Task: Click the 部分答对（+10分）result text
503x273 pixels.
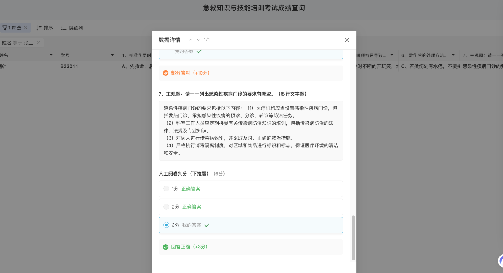Action: [x=191, y=73]
